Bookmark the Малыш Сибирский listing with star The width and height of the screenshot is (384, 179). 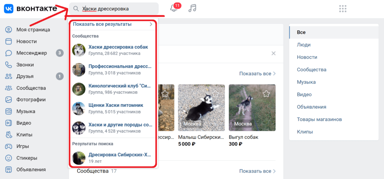(x=215, y=93)
